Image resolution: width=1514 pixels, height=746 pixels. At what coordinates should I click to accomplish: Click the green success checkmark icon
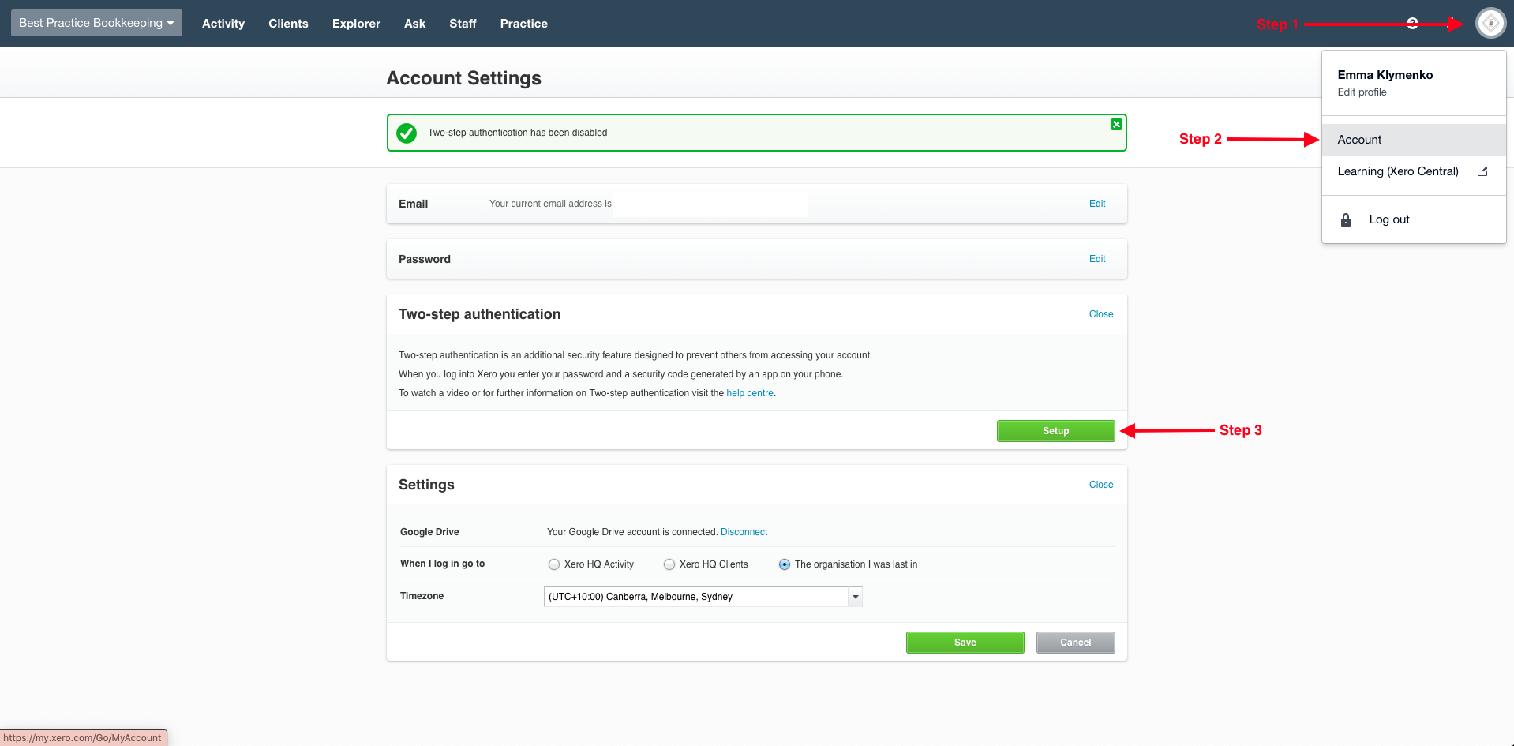click(x=407, y=133)
